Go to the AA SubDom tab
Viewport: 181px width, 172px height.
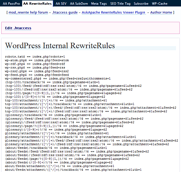[x=79, y=4]
